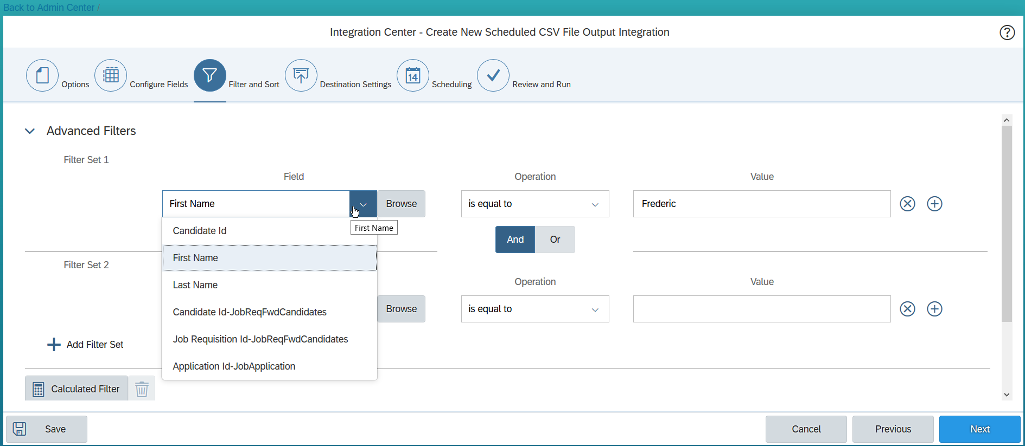The width and height of the screenshot is (1025, 446).
Task: Choose Application Id-JobApplication option
Action: (270, 366)
